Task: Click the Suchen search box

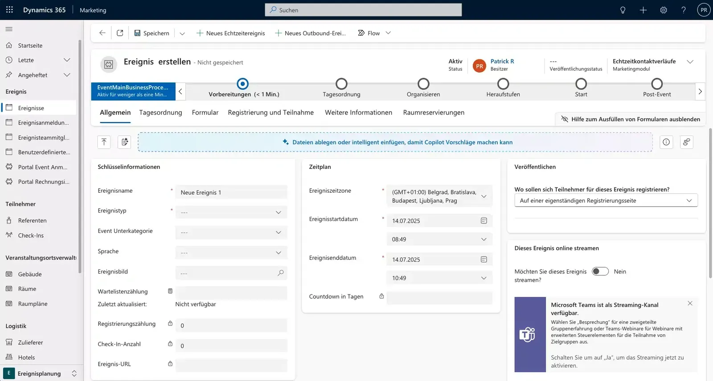Action: (363, 10)
